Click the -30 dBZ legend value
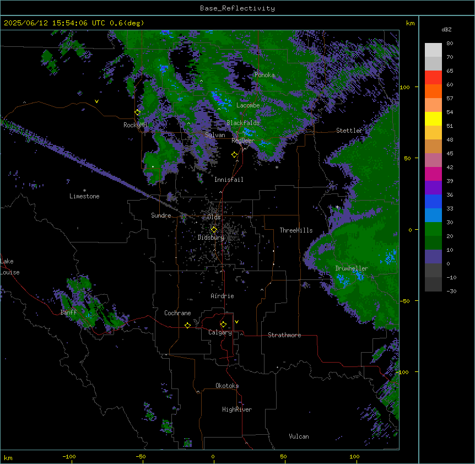Viewport: 475px width, 464px height. point(451,291)
